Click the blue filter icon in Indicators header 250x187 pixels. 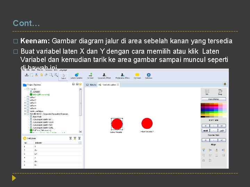80,138
